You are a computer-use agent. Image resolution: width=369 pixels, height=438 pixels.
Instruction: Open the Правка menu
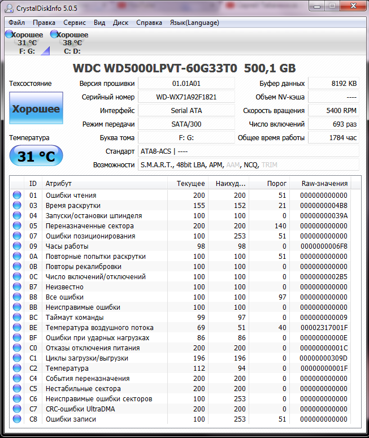point(44,23)
